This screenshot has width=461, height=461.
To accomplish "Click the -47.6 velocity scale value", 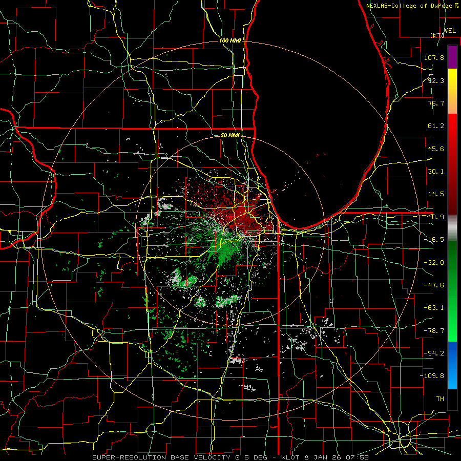I will coord(434,285).
